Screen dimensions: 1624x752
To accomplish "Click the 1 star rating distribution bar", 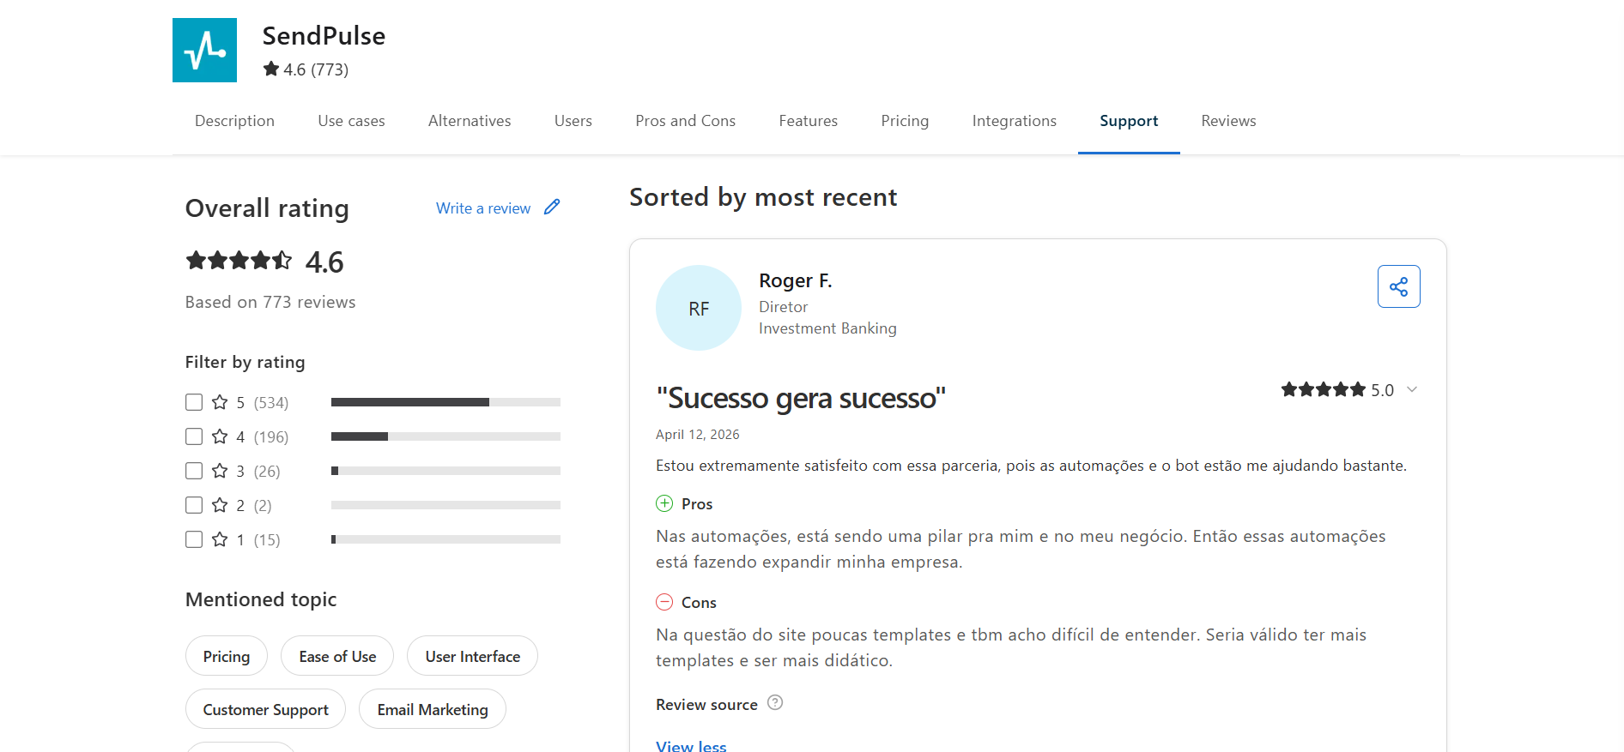I will (x=445, y=539).
